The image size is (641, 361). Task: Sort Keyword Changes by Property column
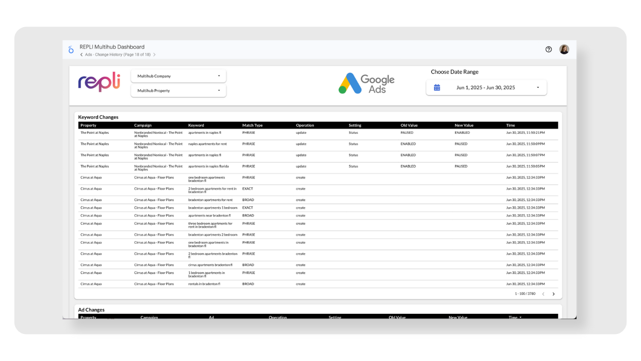coord(88,125)
